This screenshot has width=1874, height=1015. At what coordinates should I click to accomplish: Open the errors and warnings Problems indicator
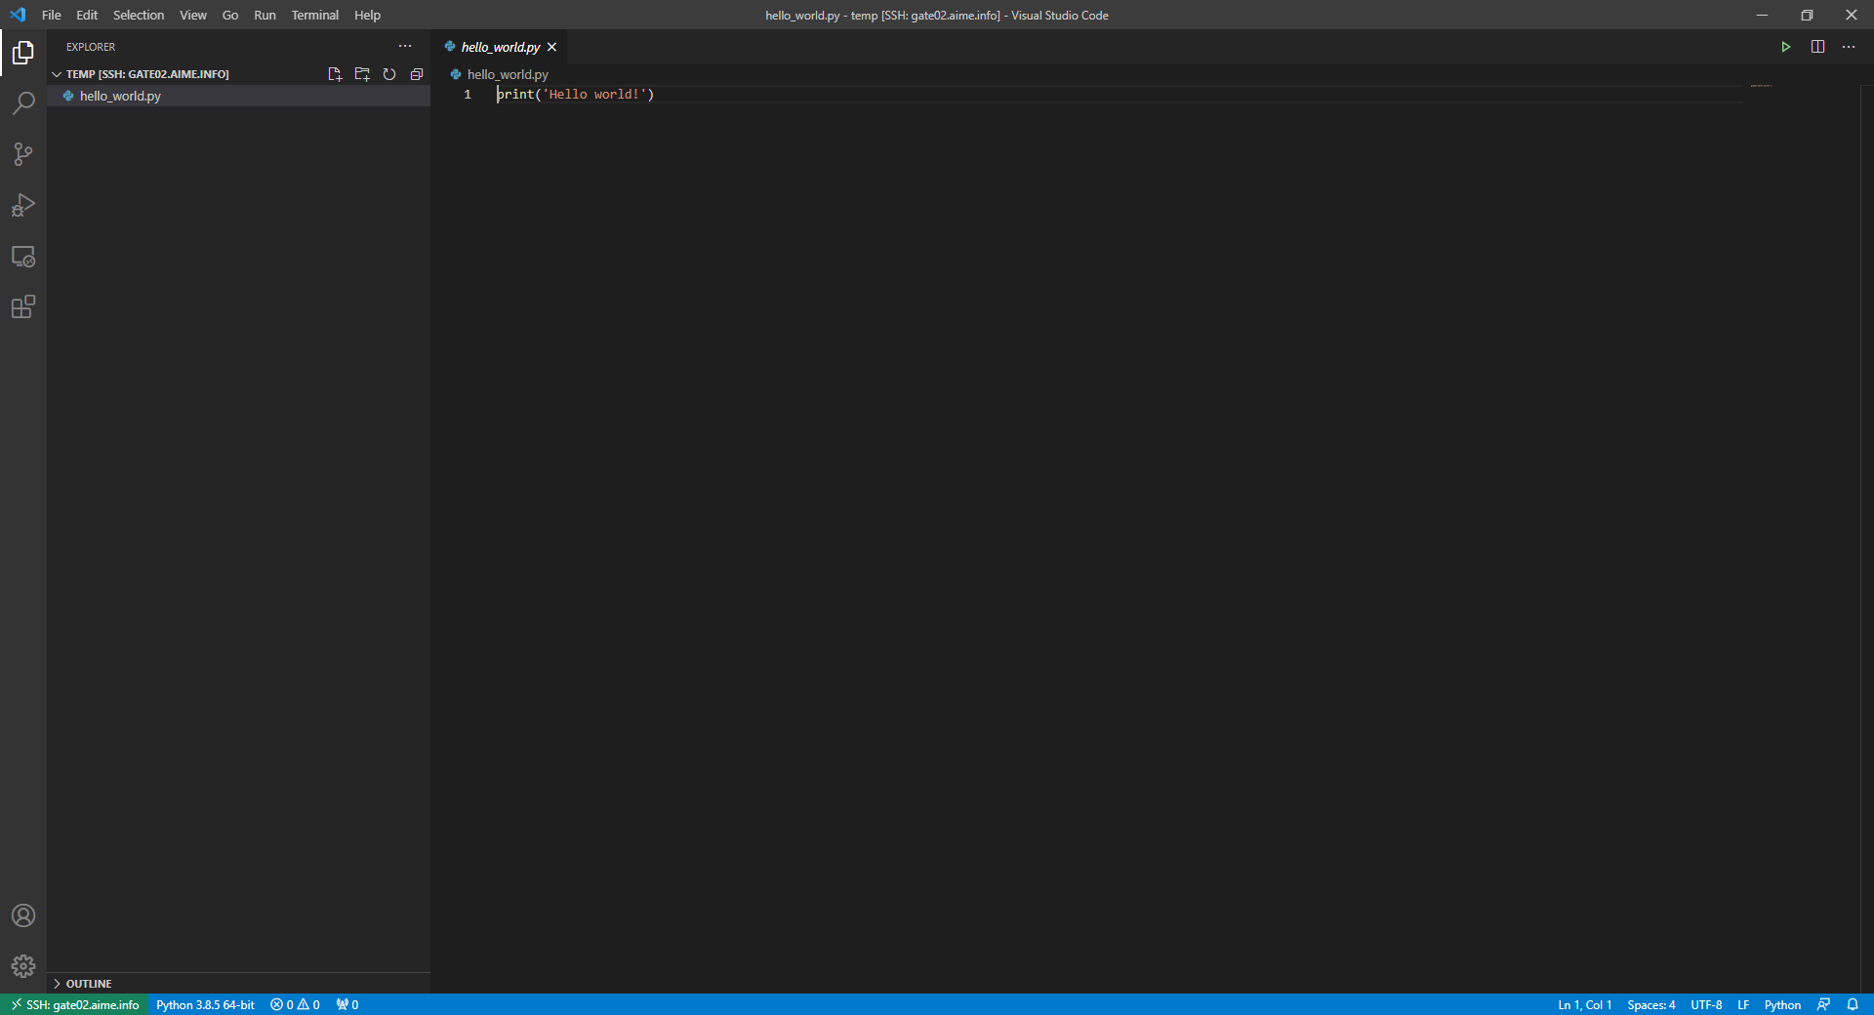295,1004
